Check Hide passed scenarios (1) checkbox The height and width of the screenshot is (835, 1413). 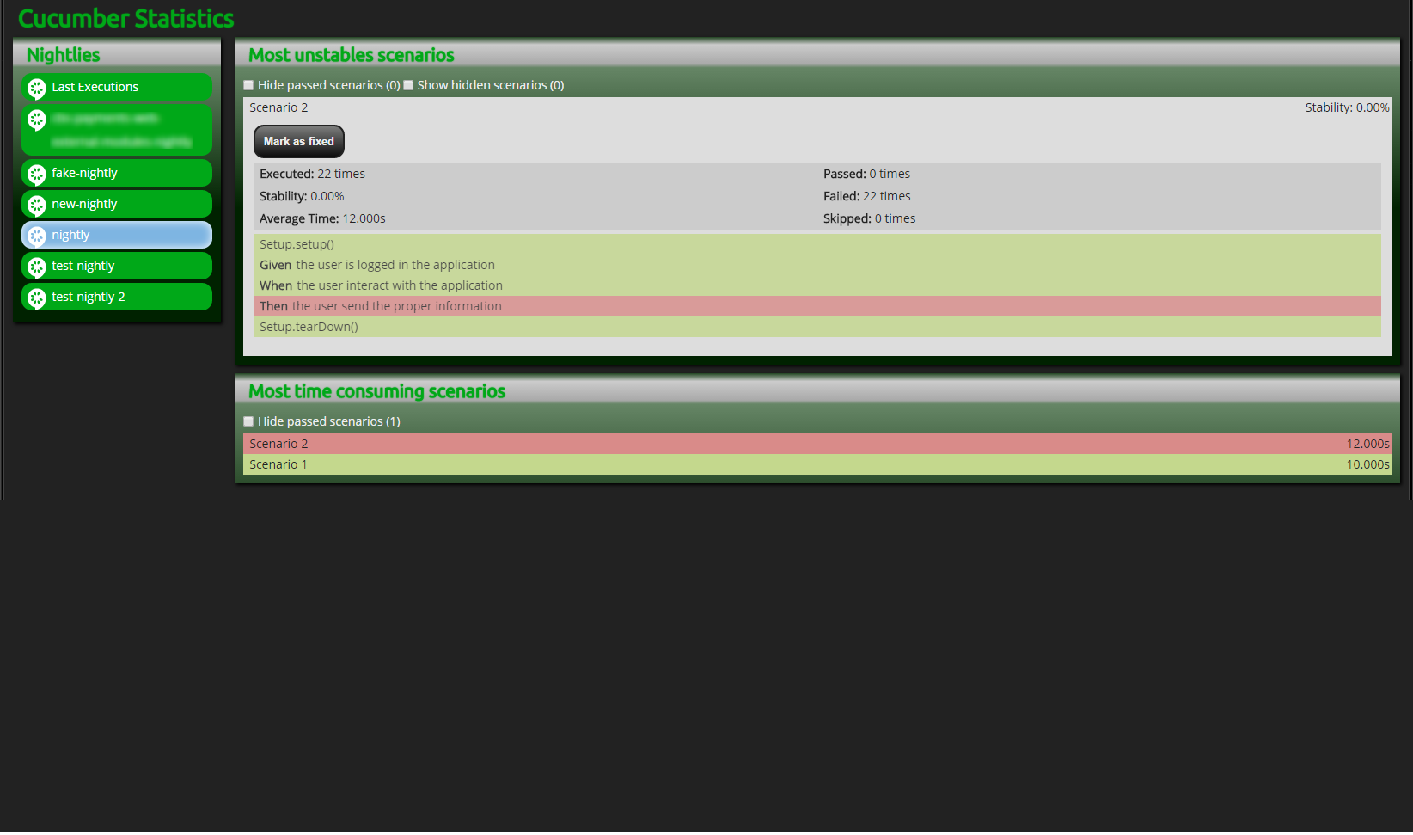[248, 421]
